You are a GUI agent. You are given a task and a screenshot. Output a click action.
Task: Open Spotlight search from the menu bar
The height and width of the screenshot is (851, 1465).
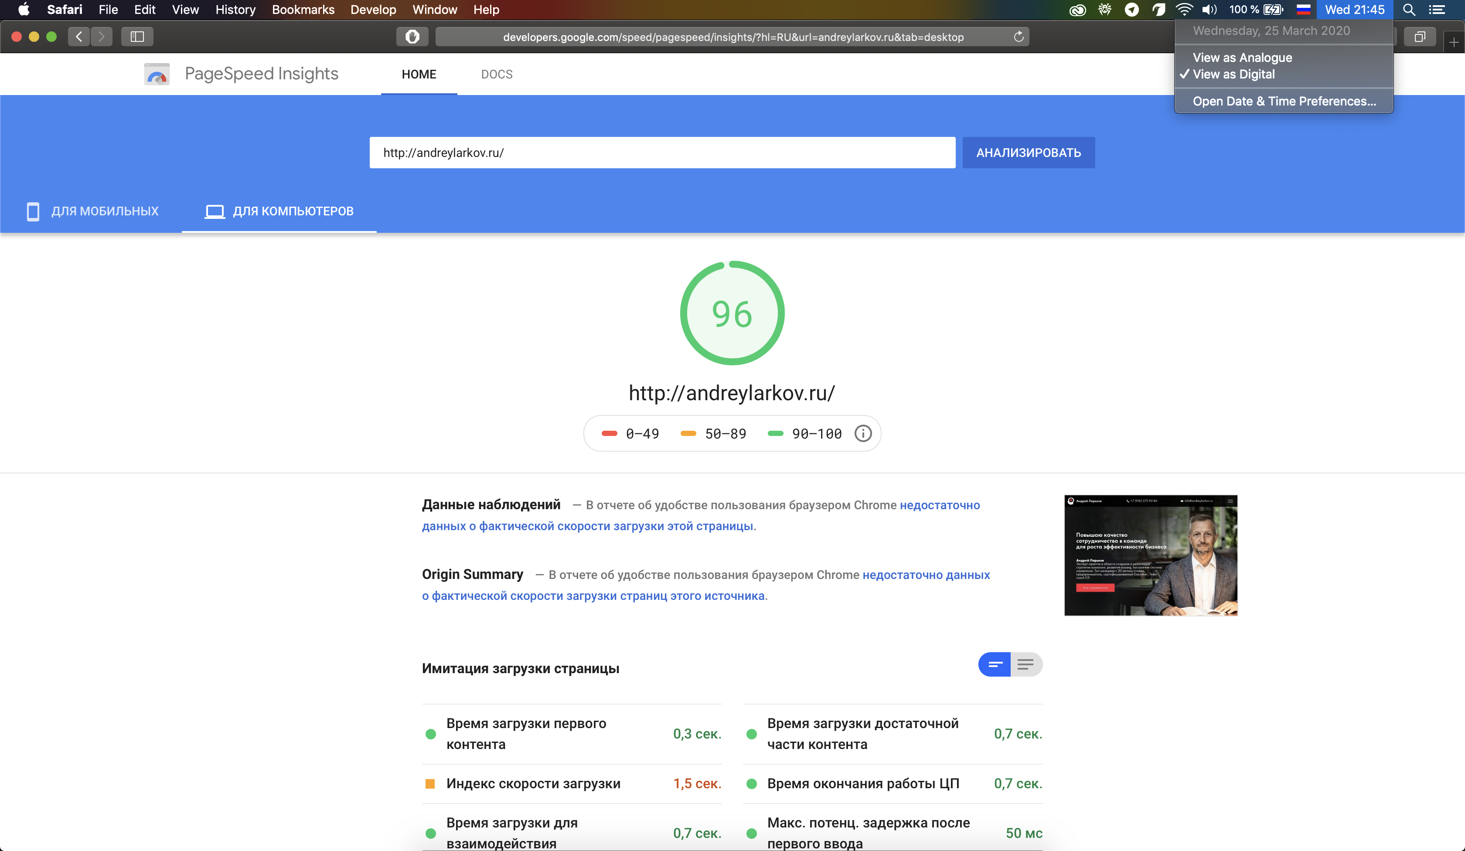(x=1409, y=9)
